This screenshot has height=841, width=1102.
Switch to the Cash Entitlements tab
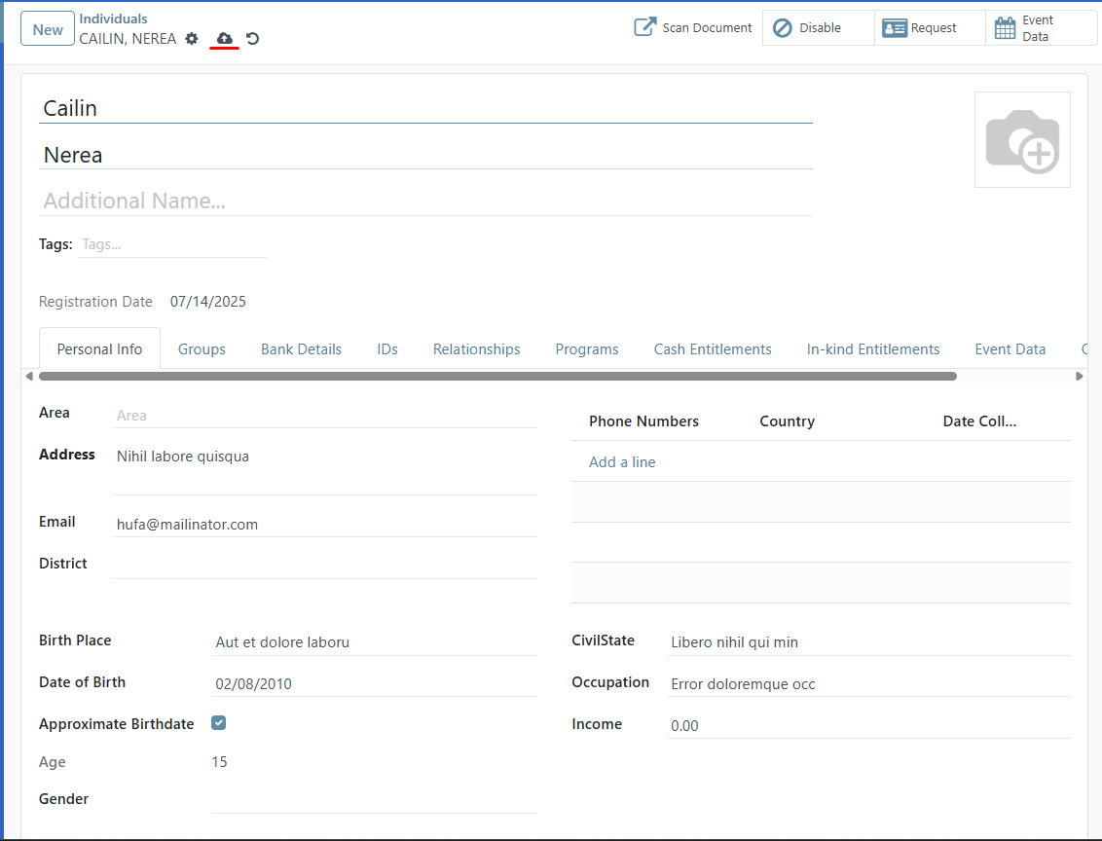(x=713, y=348)
